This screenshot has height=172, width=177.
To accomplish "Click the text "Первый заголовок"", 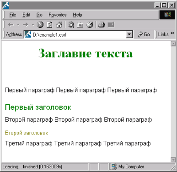I will [38, 107].
